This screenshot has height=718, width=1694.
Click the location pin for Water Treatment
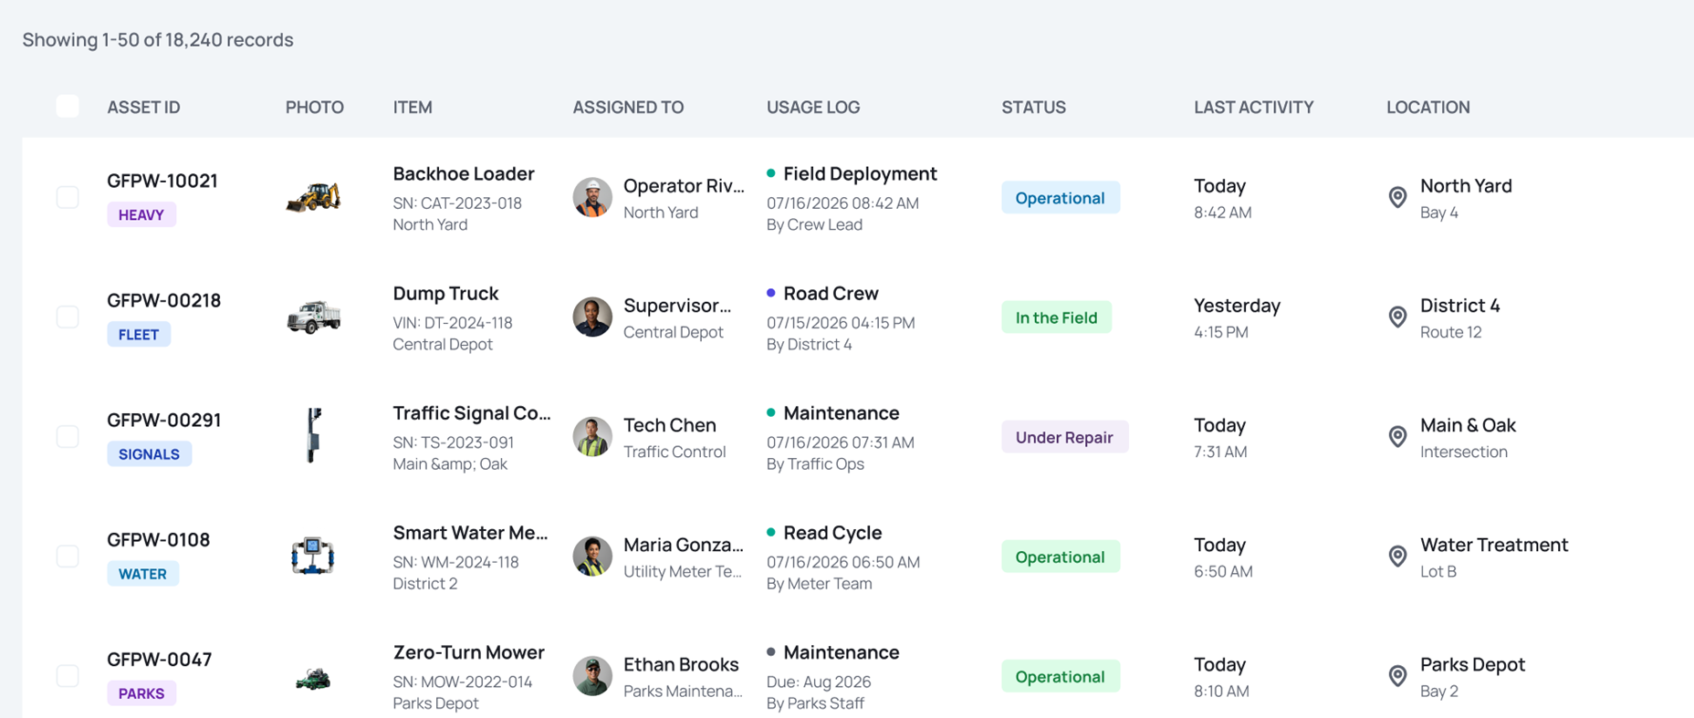[1397, 556]
